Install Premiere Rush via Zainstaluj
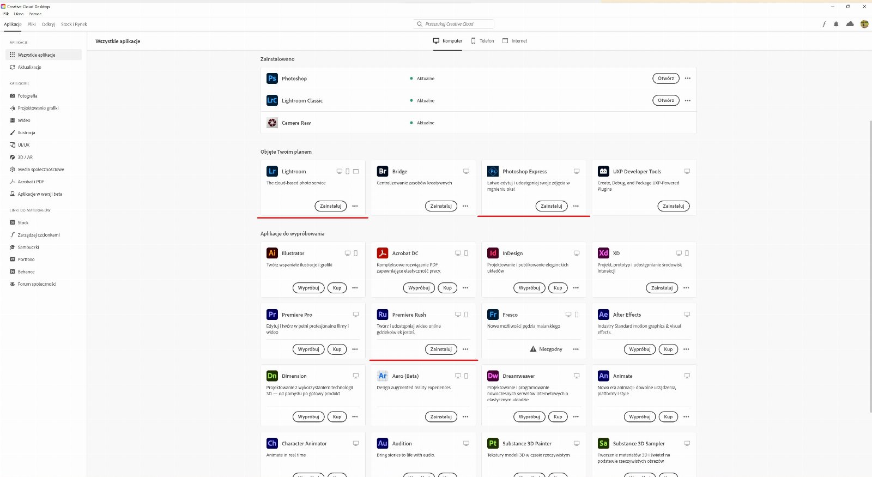872x477 pixels. click(441, 349)
